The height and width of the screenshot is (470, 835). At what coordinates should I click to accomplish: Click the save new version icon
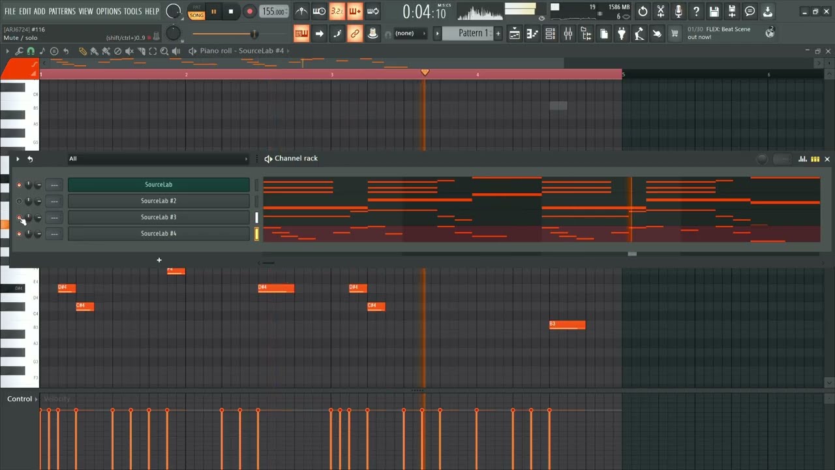click(x=732, y=11)
